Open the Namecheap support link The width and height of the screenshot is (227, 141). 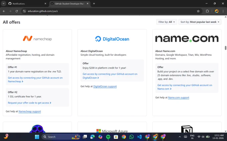[x=30, y=111]
